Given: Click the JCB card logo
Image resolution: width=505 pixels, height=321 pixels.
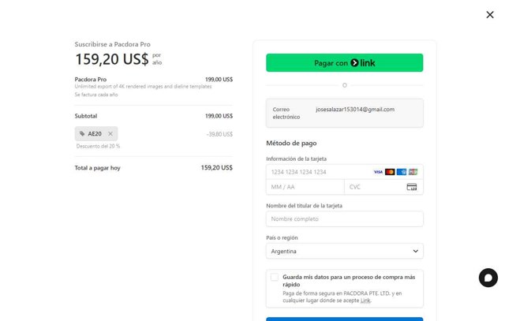Looking at the screenshot, I should click(413, 172).
